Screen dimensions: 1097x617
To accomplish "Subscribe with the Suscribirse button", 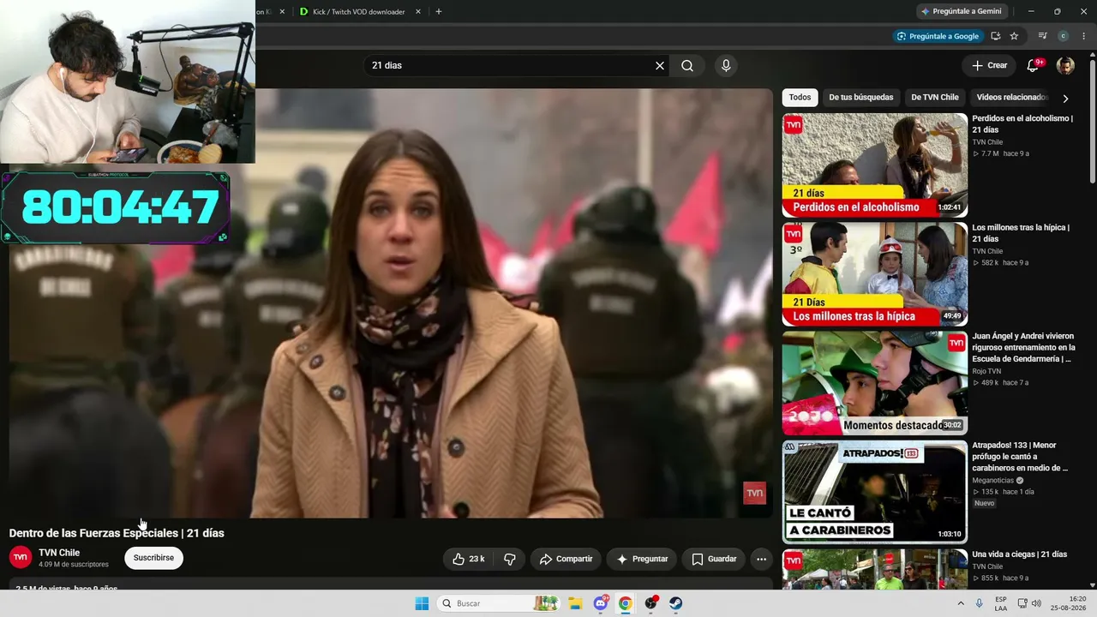I will (153, 558).
